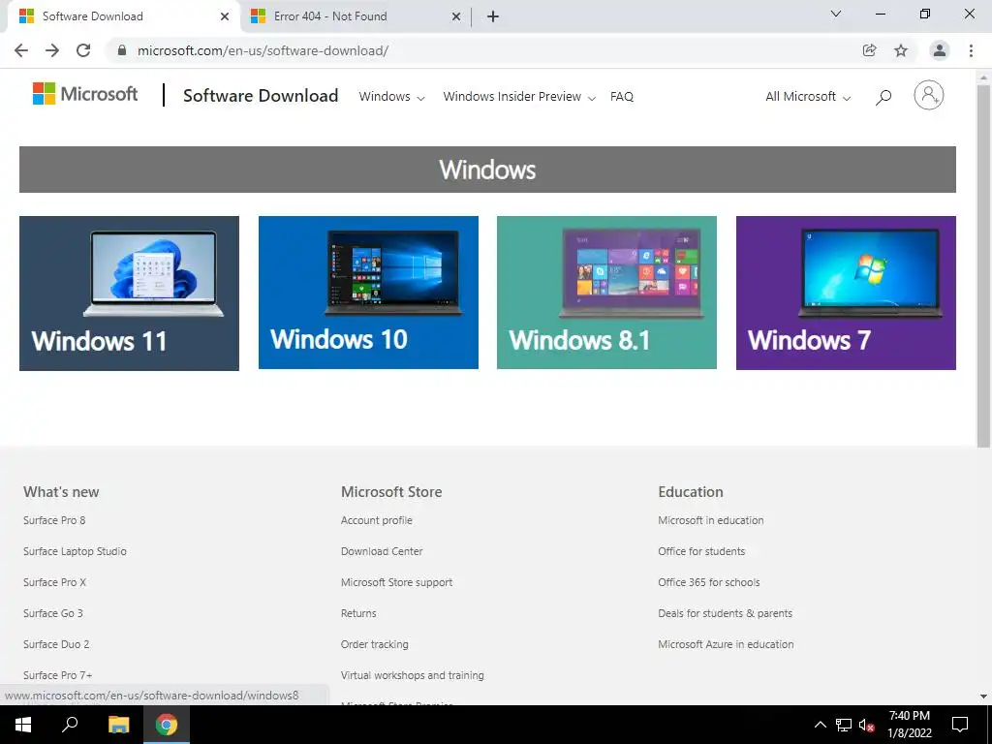Open the Office 365 for schools link
Viewport: 992px width, 744px height.
point(708,582)
